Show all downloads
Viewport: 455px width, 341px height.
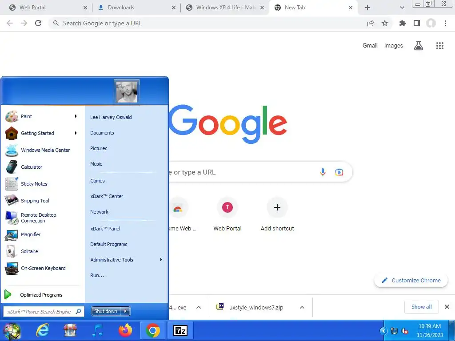(421, 307)
